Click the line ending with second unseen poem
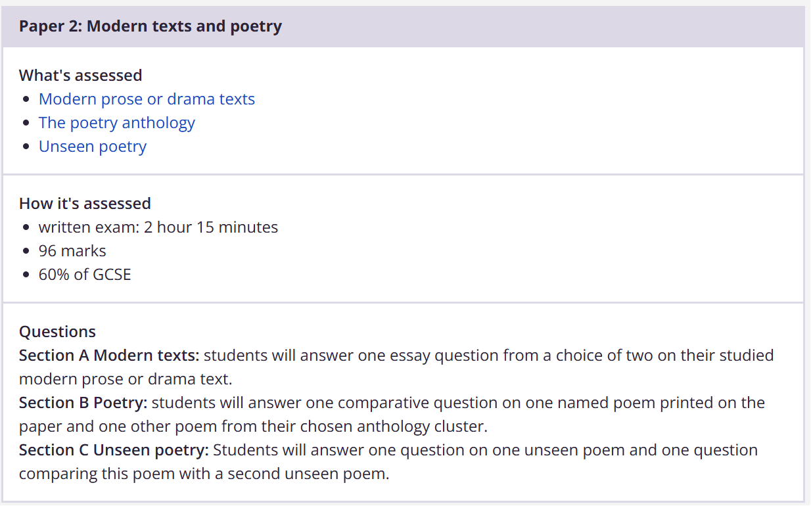This screenshot has width=811, height=506. 204,474
